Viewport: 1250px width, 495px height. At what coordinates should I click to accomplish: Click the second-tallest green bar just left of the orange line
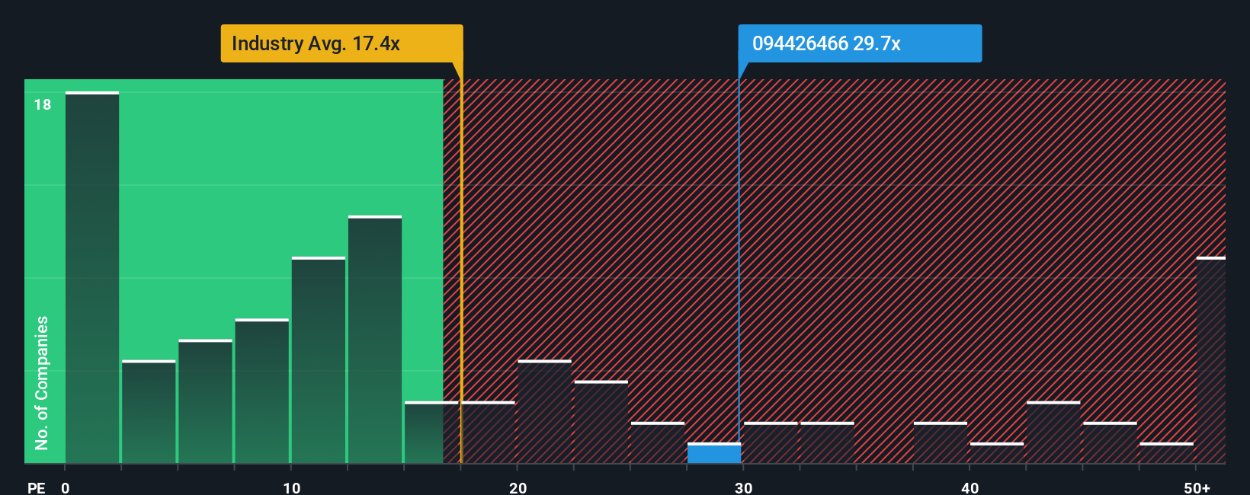coord(375,340)
